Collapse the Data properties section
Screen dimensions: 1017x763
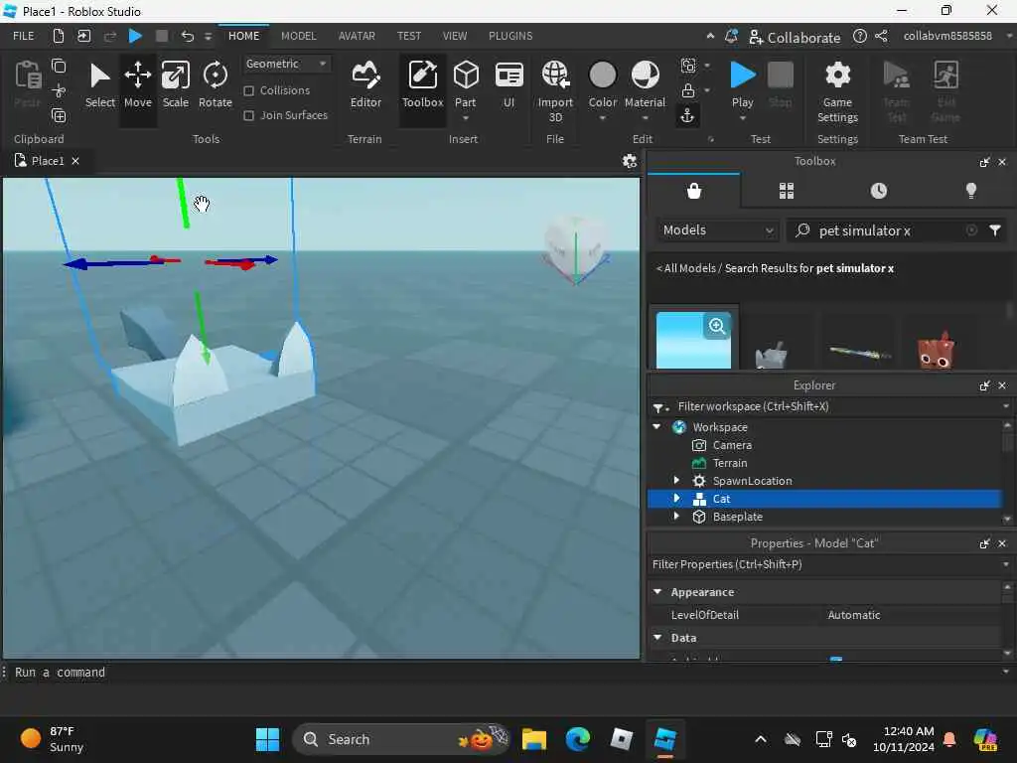pyautogui.click(x=657, y=638)
